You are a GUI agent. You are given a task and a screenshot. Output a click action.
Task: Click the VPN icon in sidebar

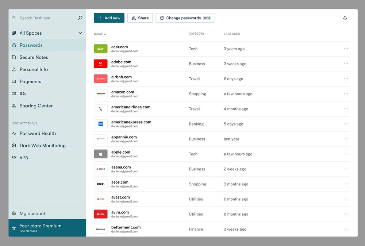(14, 158)
